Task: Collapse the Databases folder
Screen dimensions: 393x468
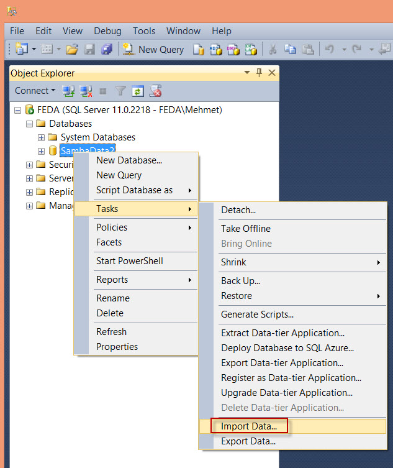Action: (29, 124)
